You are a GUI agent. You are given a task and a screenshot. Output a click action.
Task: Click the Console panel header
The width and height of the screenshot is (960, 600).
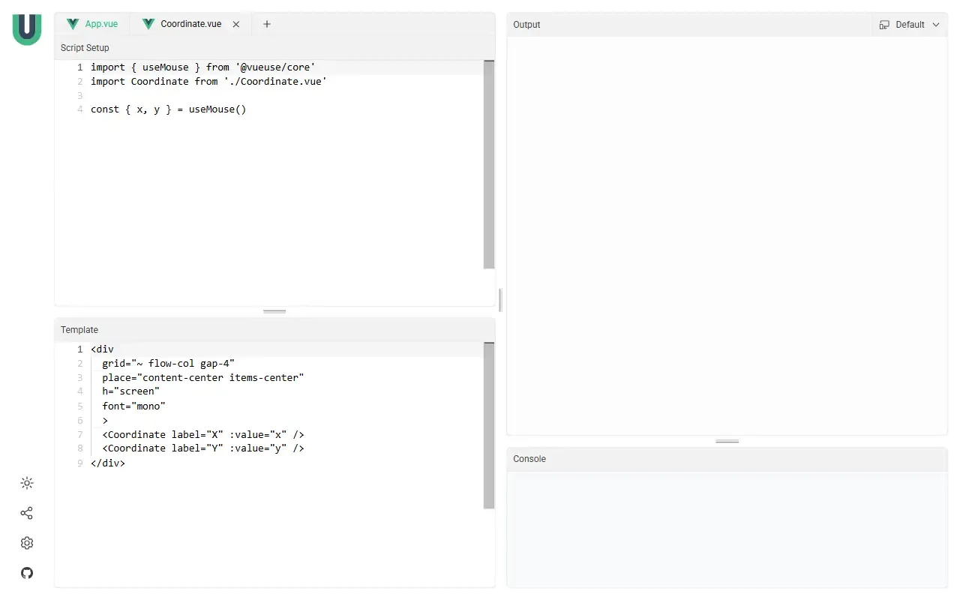coord(727,459)
